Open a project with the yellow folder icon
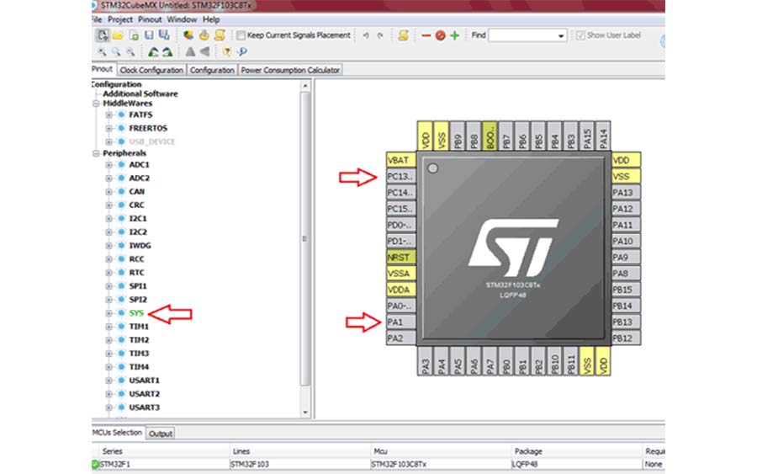 point(117,35)
